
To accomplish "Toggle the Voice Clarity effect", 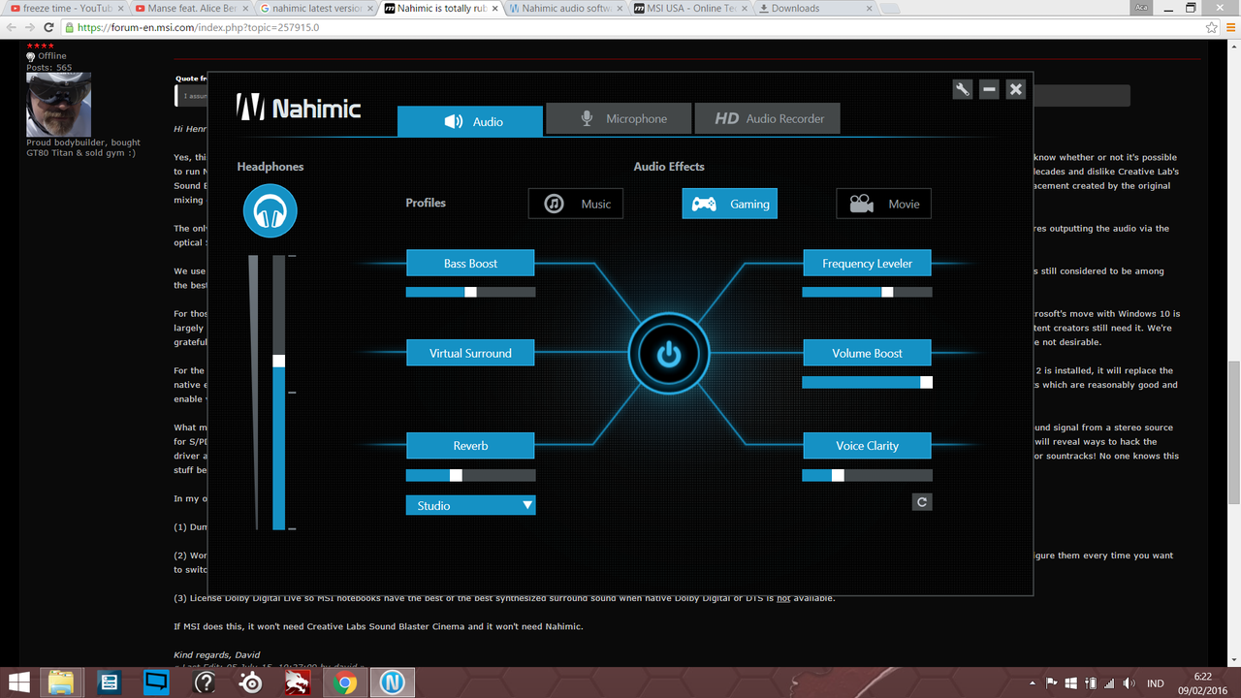I will point(867,446).
